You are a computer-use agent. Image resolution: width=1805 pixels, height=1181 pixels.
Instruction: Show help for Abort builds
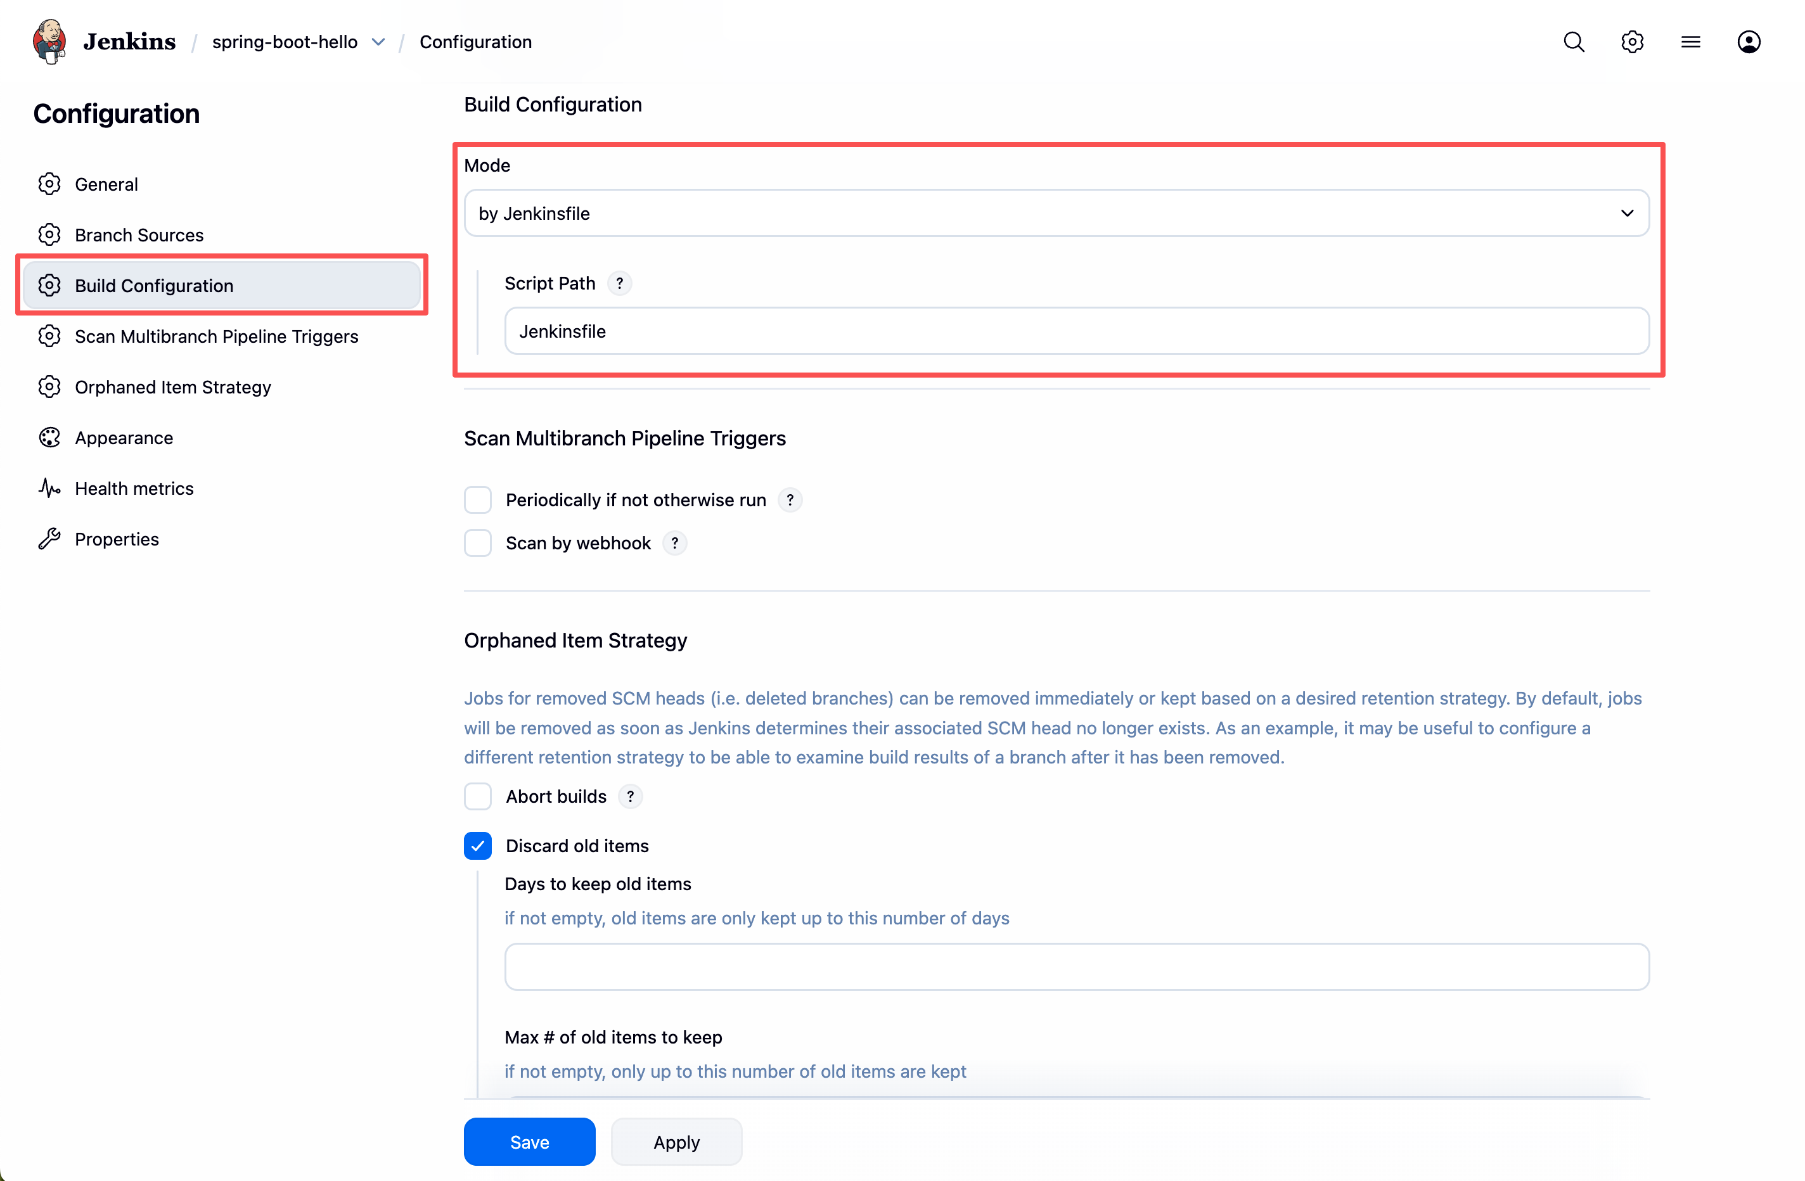point(630,796)
